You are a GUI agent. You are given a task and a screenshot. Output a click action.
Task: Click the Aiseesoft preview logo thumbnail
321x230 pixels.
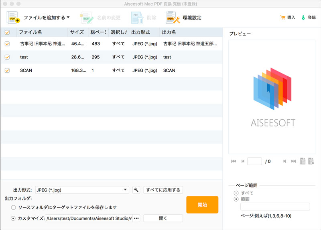coord(272,96)
